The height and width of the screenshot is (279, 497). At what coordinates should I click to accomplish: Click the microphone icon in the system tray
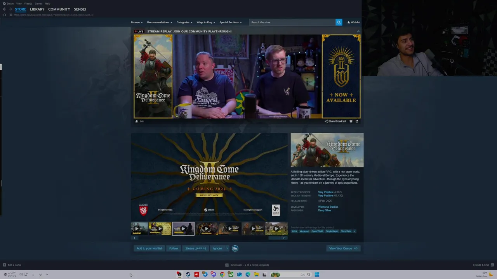click(40, 274)
